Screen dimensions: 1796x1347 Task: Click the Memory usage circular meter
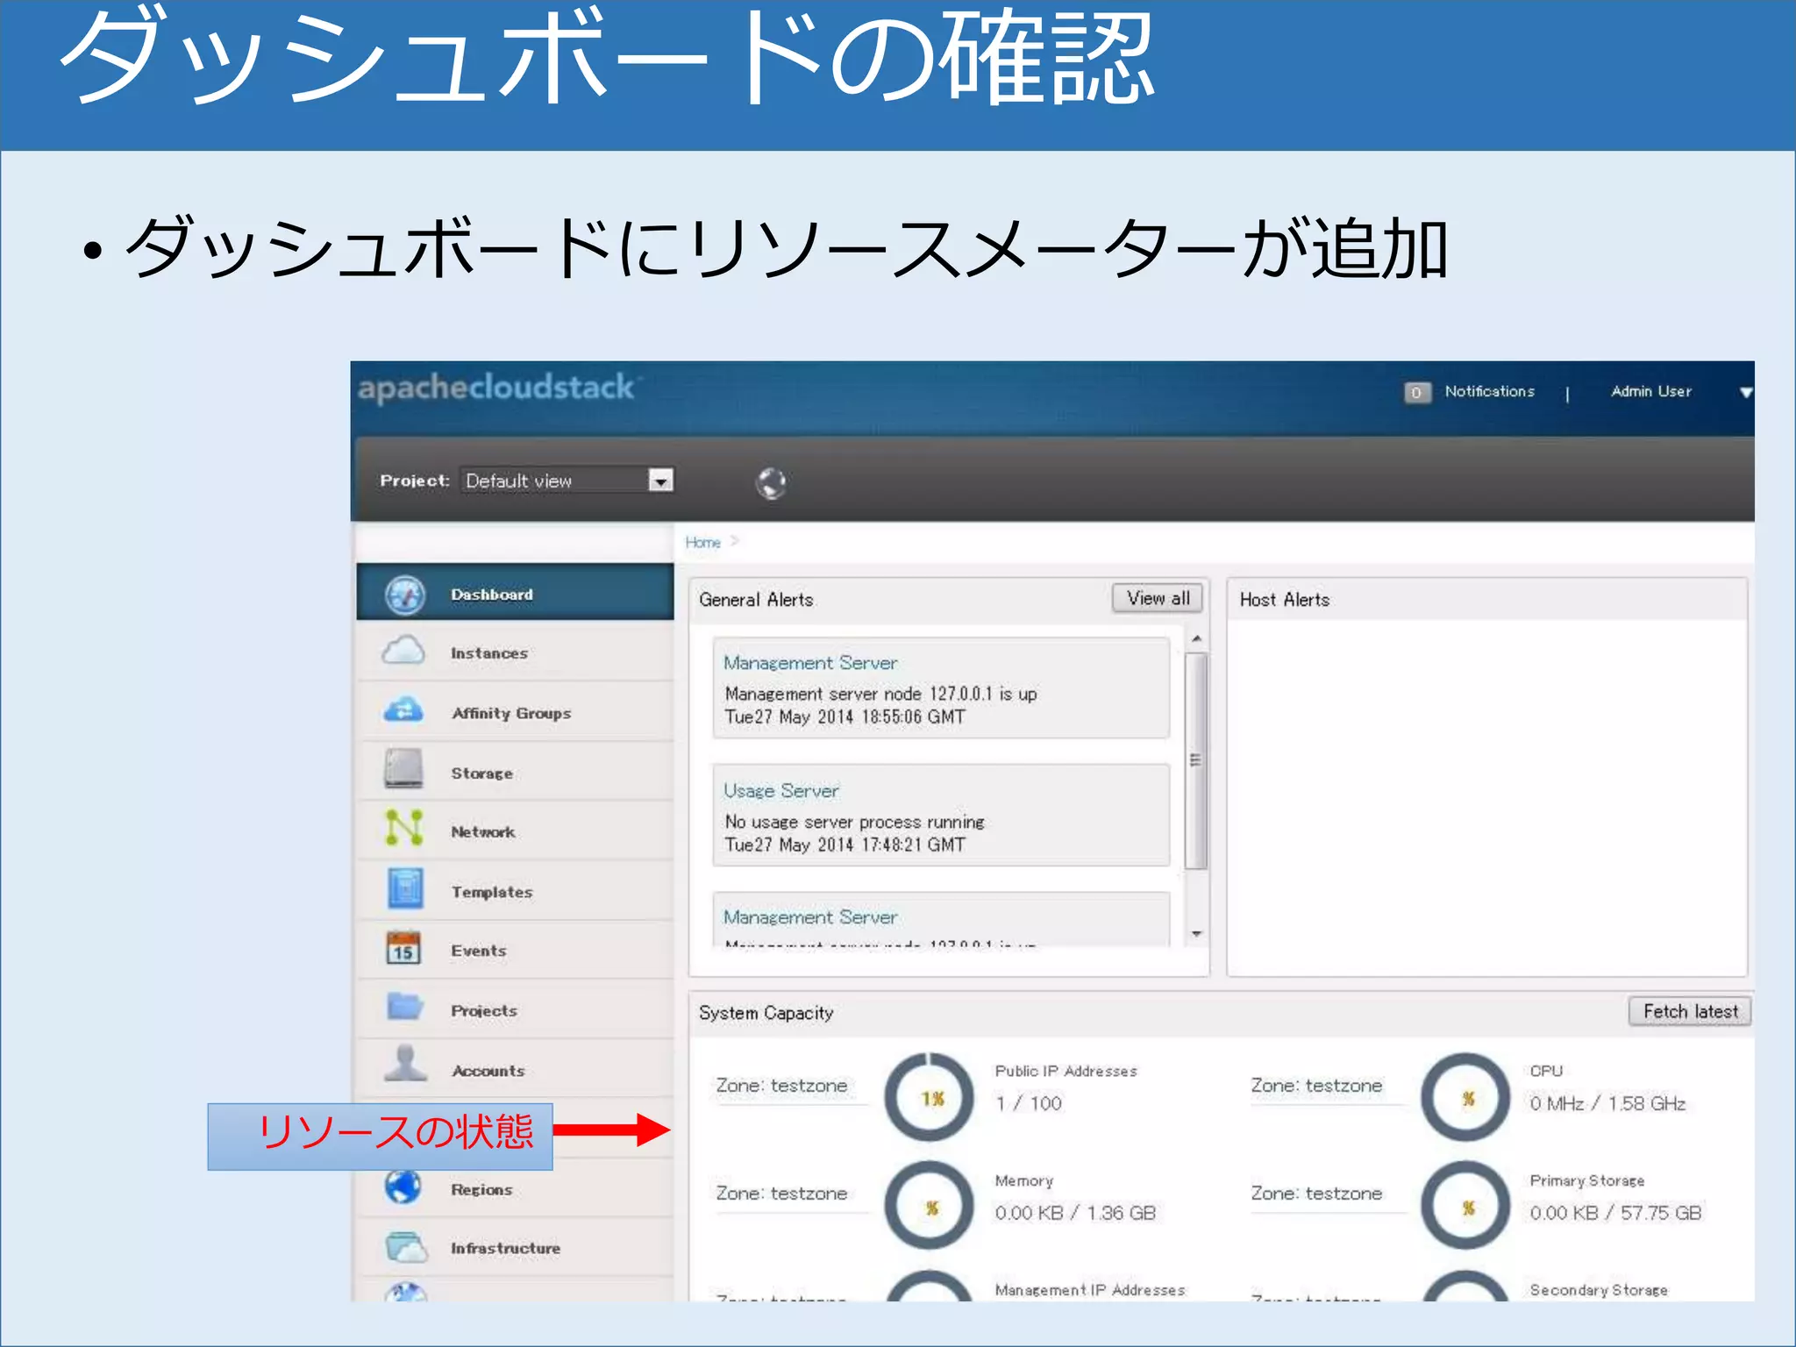930,1206
